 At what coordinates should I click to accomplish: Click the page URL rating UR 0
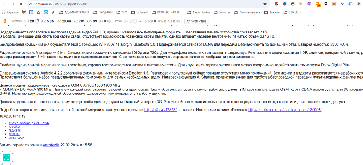click(x=128, y=21)
